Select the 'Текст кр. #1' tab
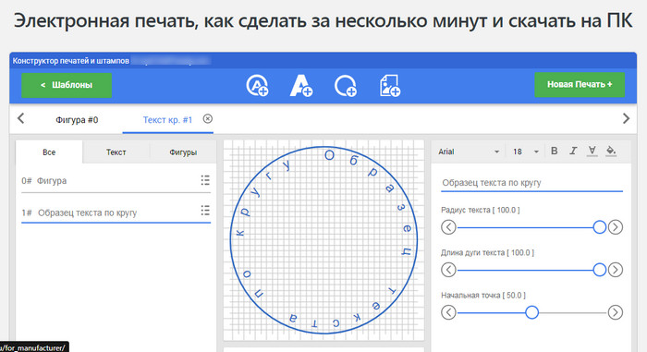This screenshot has height=352, width=647. point(167,120)
